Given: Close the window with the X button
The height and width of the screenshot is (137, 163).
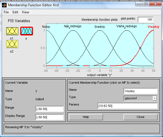Looking at the screenshot, I should (x=155, y=4).
